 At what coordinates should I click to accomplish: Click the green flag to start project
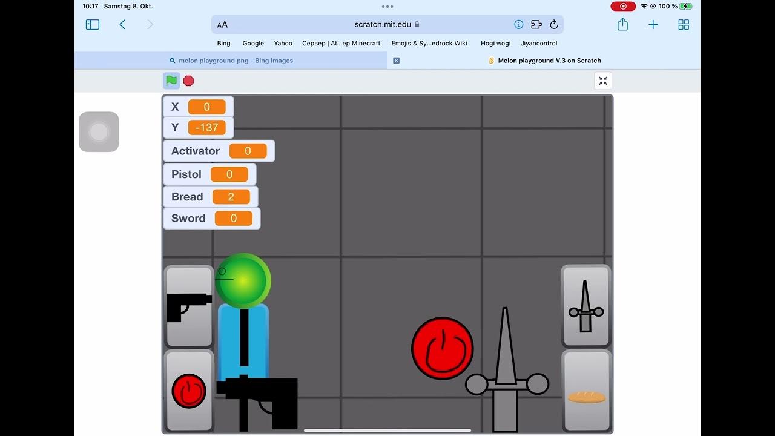tap(171, 81)
